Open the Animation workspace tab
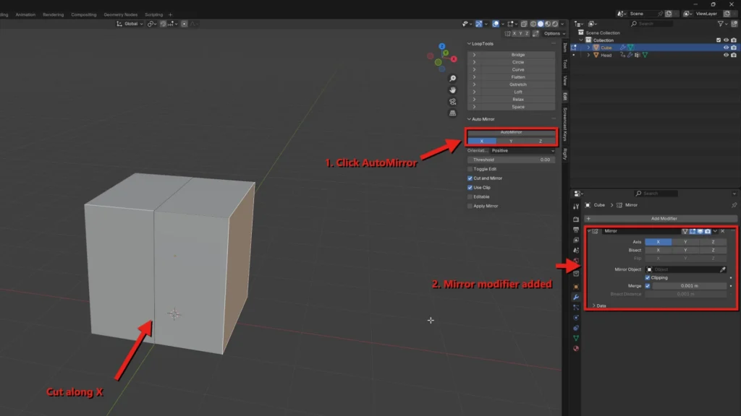 point(25,14)
